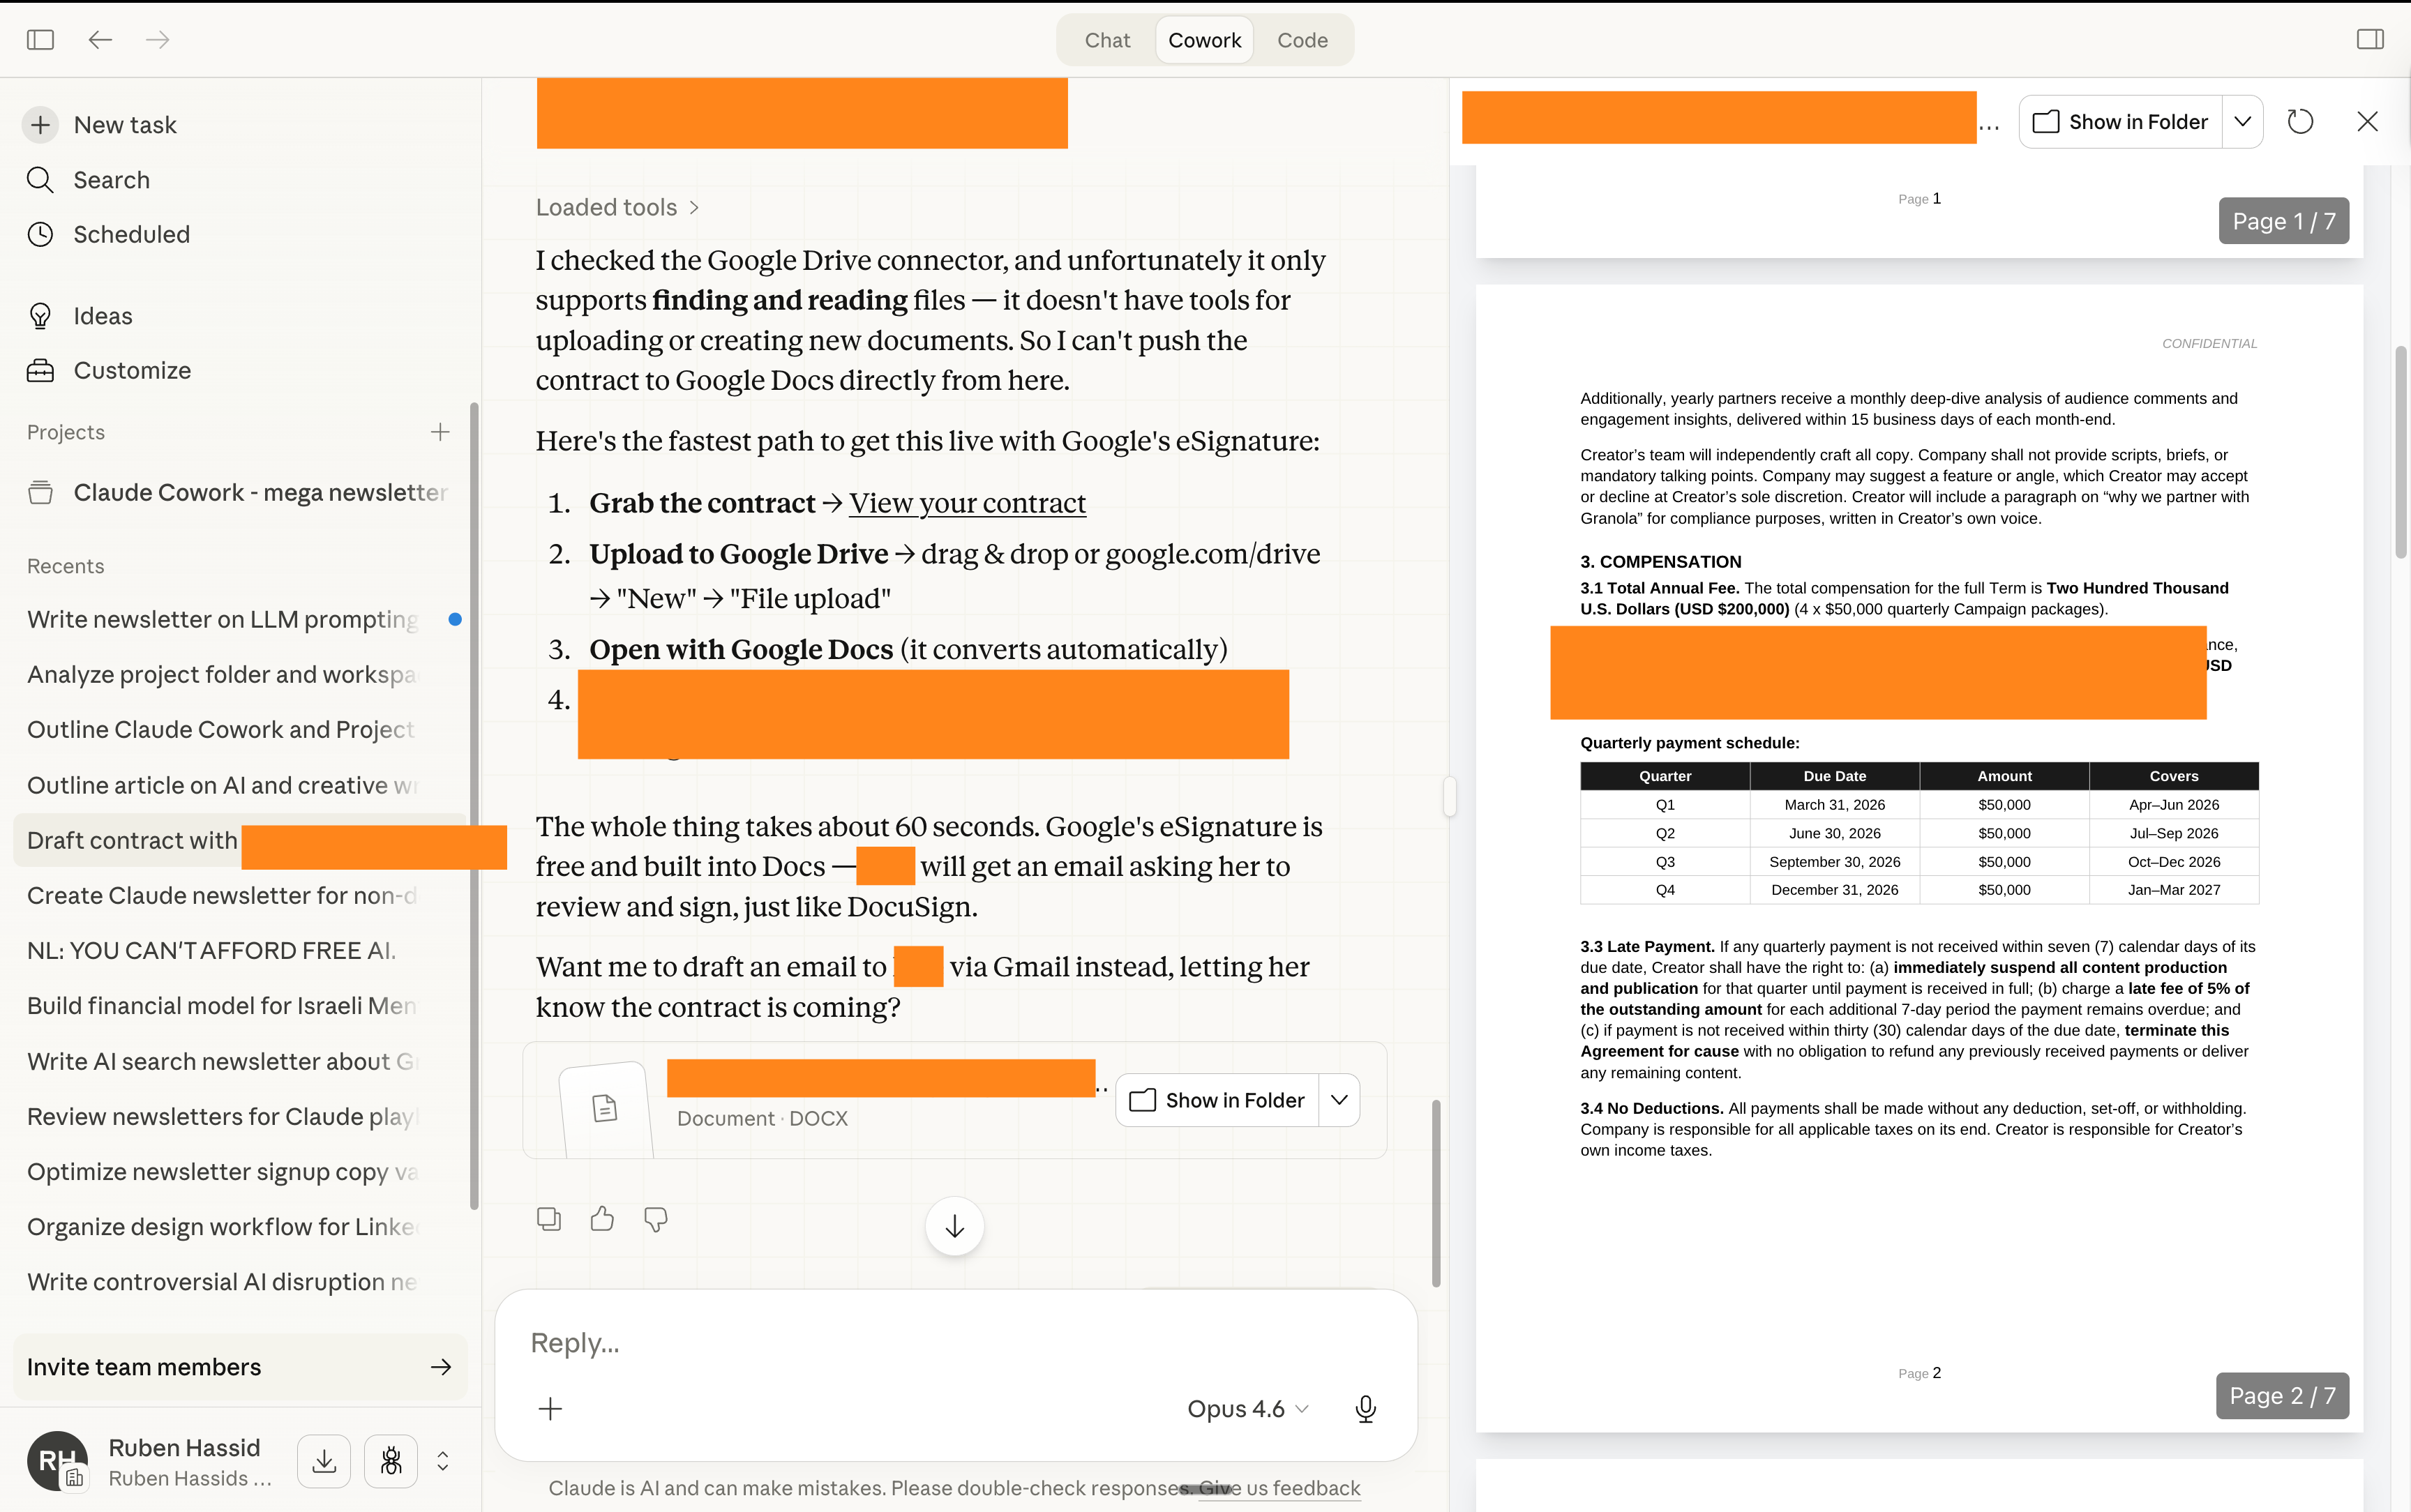The image size is (2411, 1512).
Task: Click the bug report icon near the profile
Action: (x=391, y=1461)
